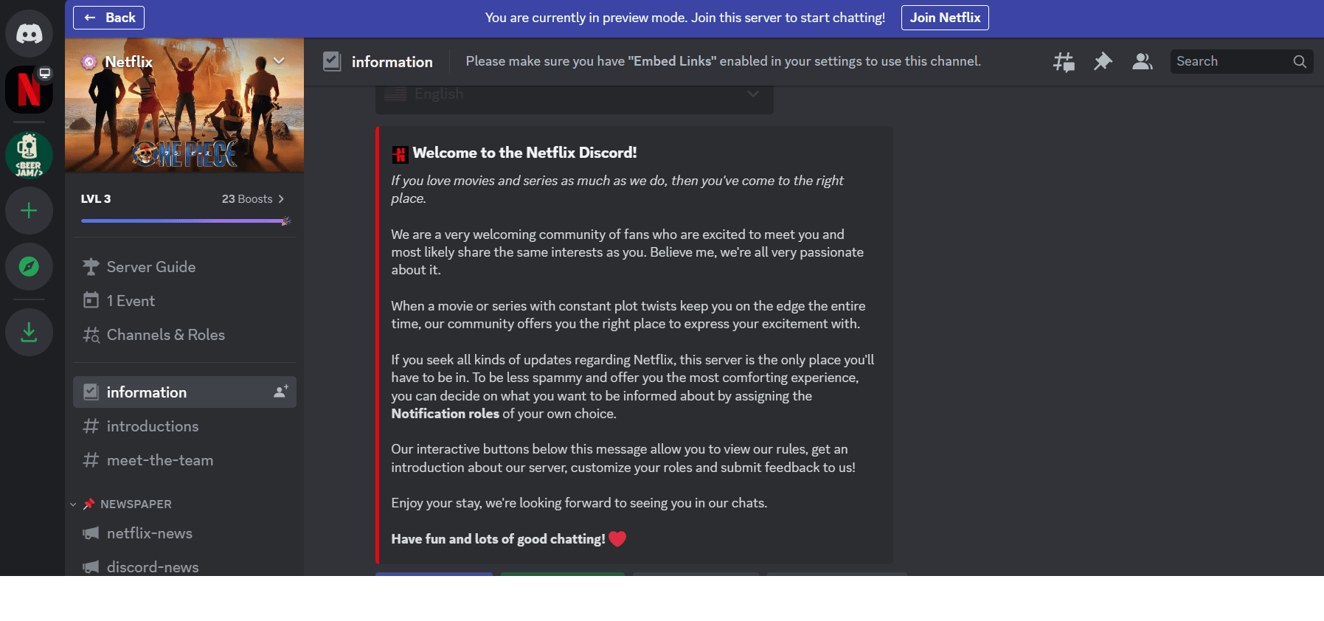Click the create invite icon beside information
This screenshot has height=621, width=1324.
[280, 392]
